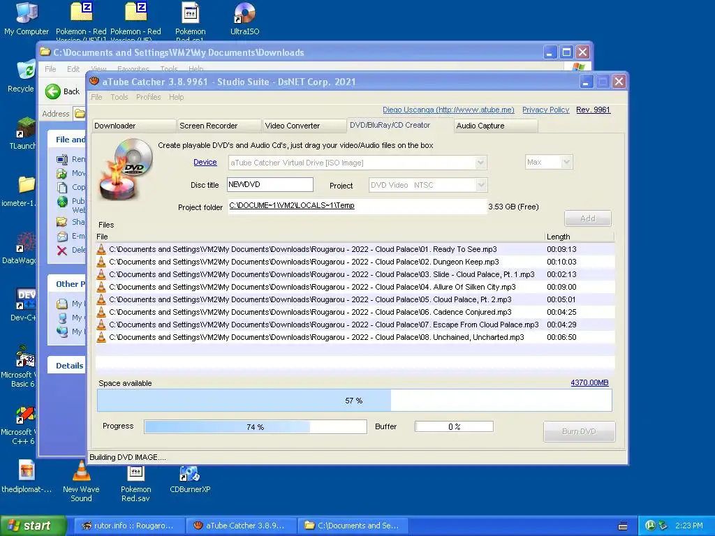
Task: Open the Project type DVD Video NTSC dropdown
Action: tap(480, 185)
